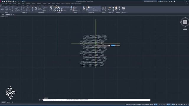Expand the Layers panel
Screen dimensions: 189x106
59,13
